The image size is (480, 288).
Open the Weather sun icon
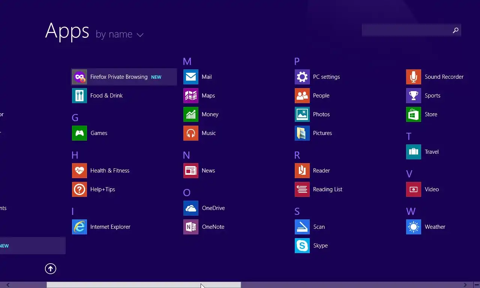coord(414,227)
